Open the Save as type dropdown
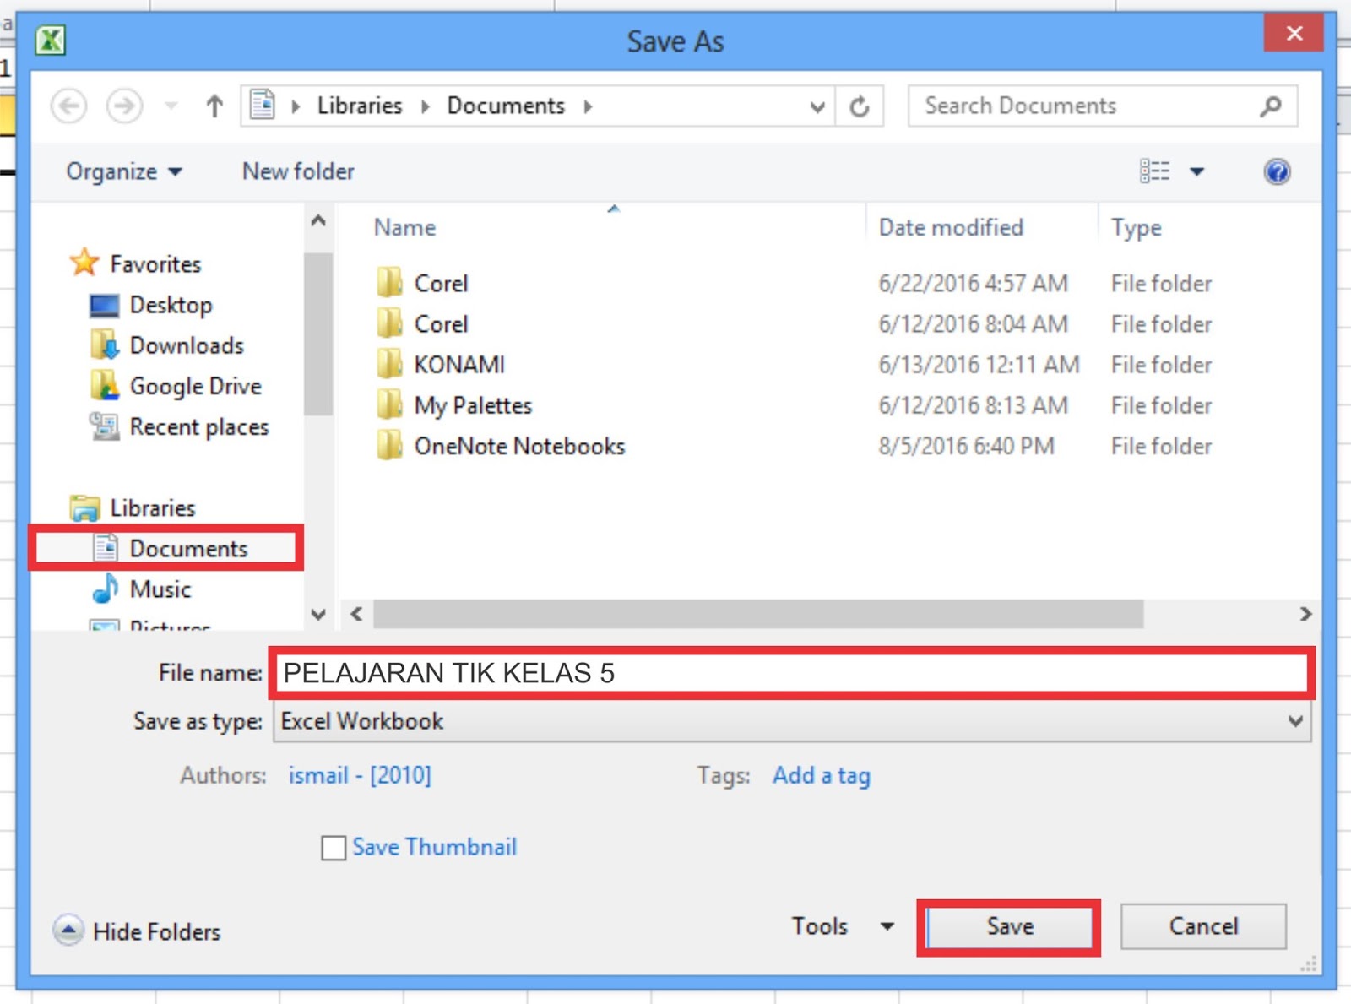 1295,721
